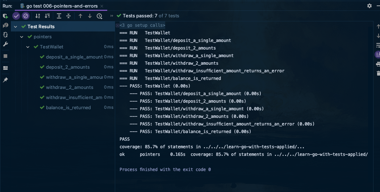The image size is (380, 192).
Task: Expand the folded go setup calls
Action: tap(117, 25)
